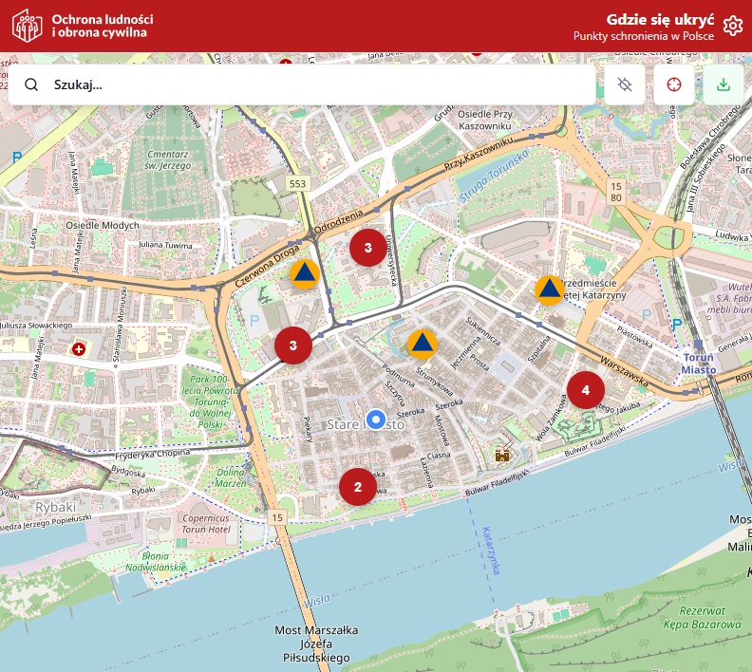
Task: Expand 3-shelter cluster beside Uniwersytecka street
Action: (x=367, y=247)
